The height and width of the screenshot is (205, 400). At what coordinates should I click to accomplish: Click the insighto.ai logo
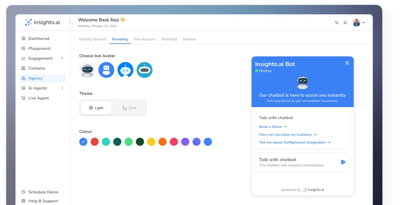42,22
